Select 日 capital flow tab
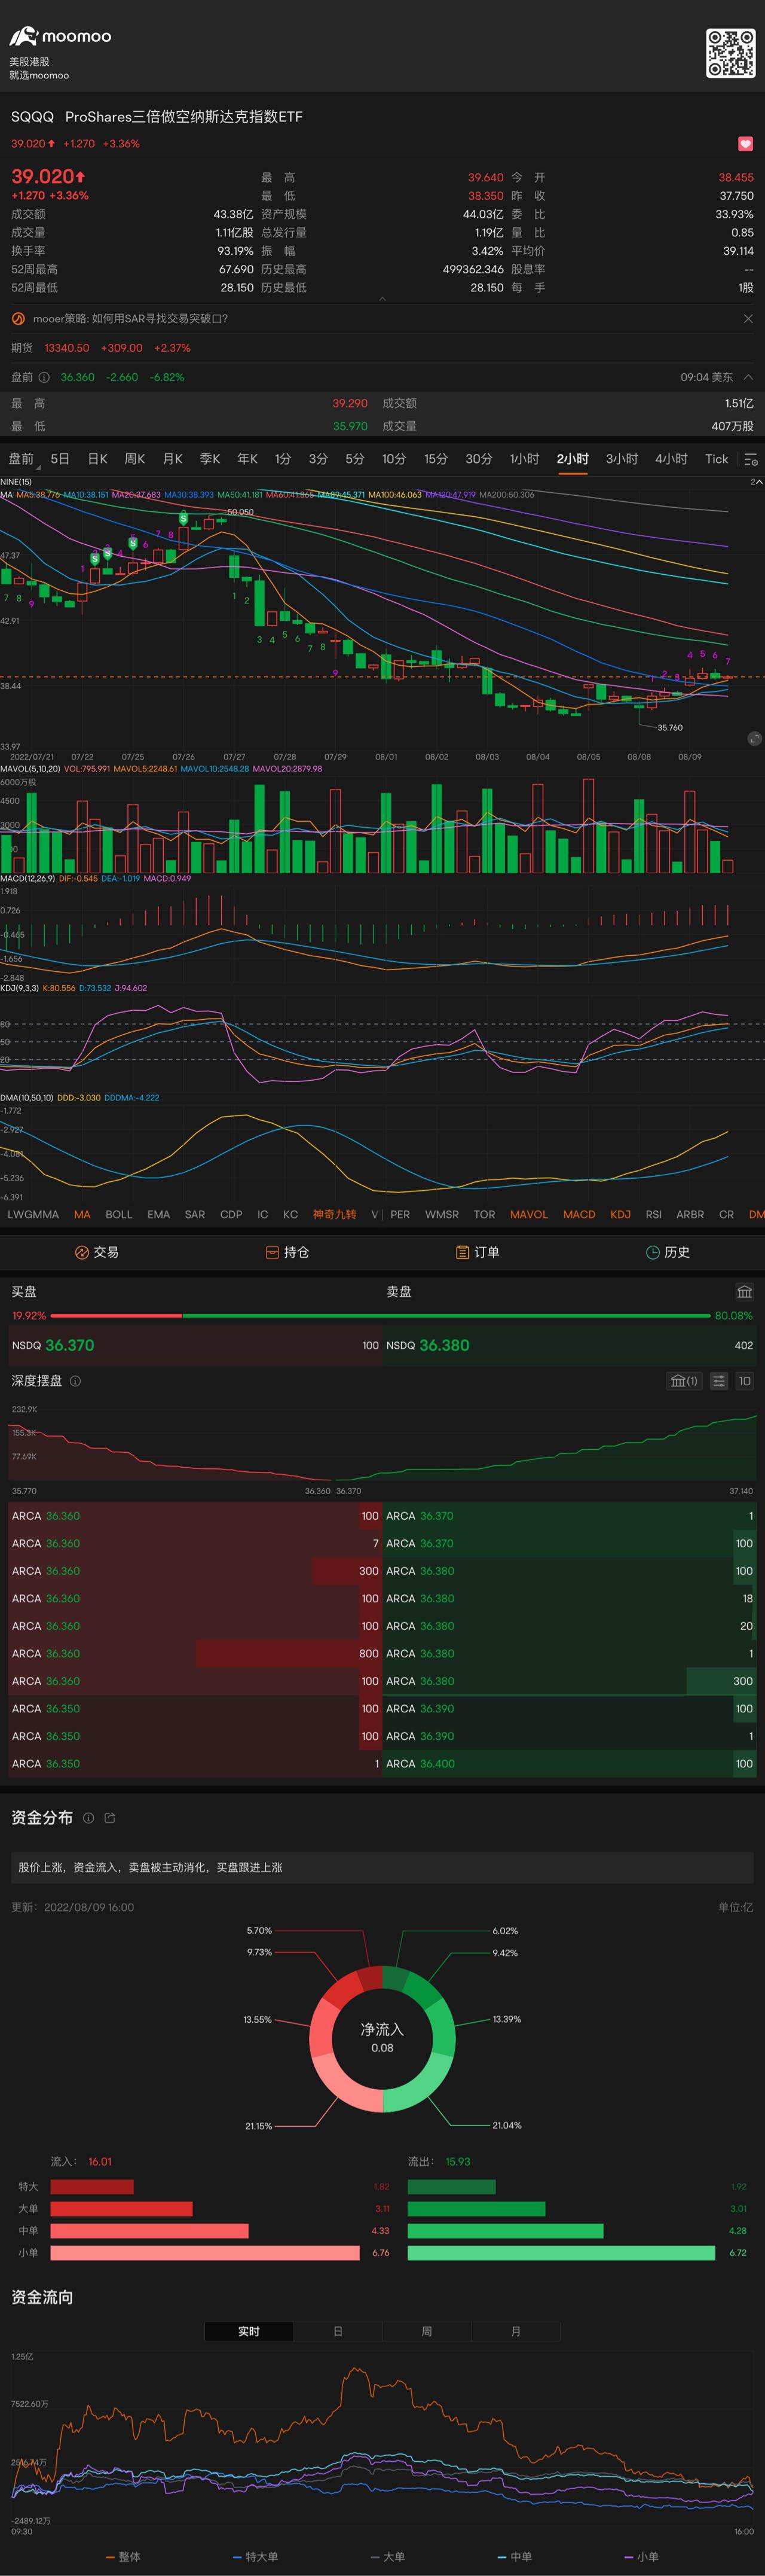The width and height of the screenshot is (765, 2576). point(338,2331)
